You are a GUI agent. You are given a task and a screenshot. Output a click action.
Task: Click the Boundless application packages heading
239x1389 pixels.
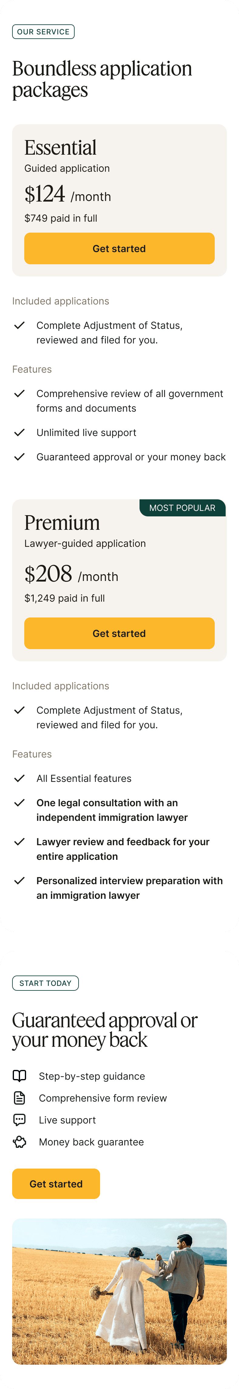point(102,79)
